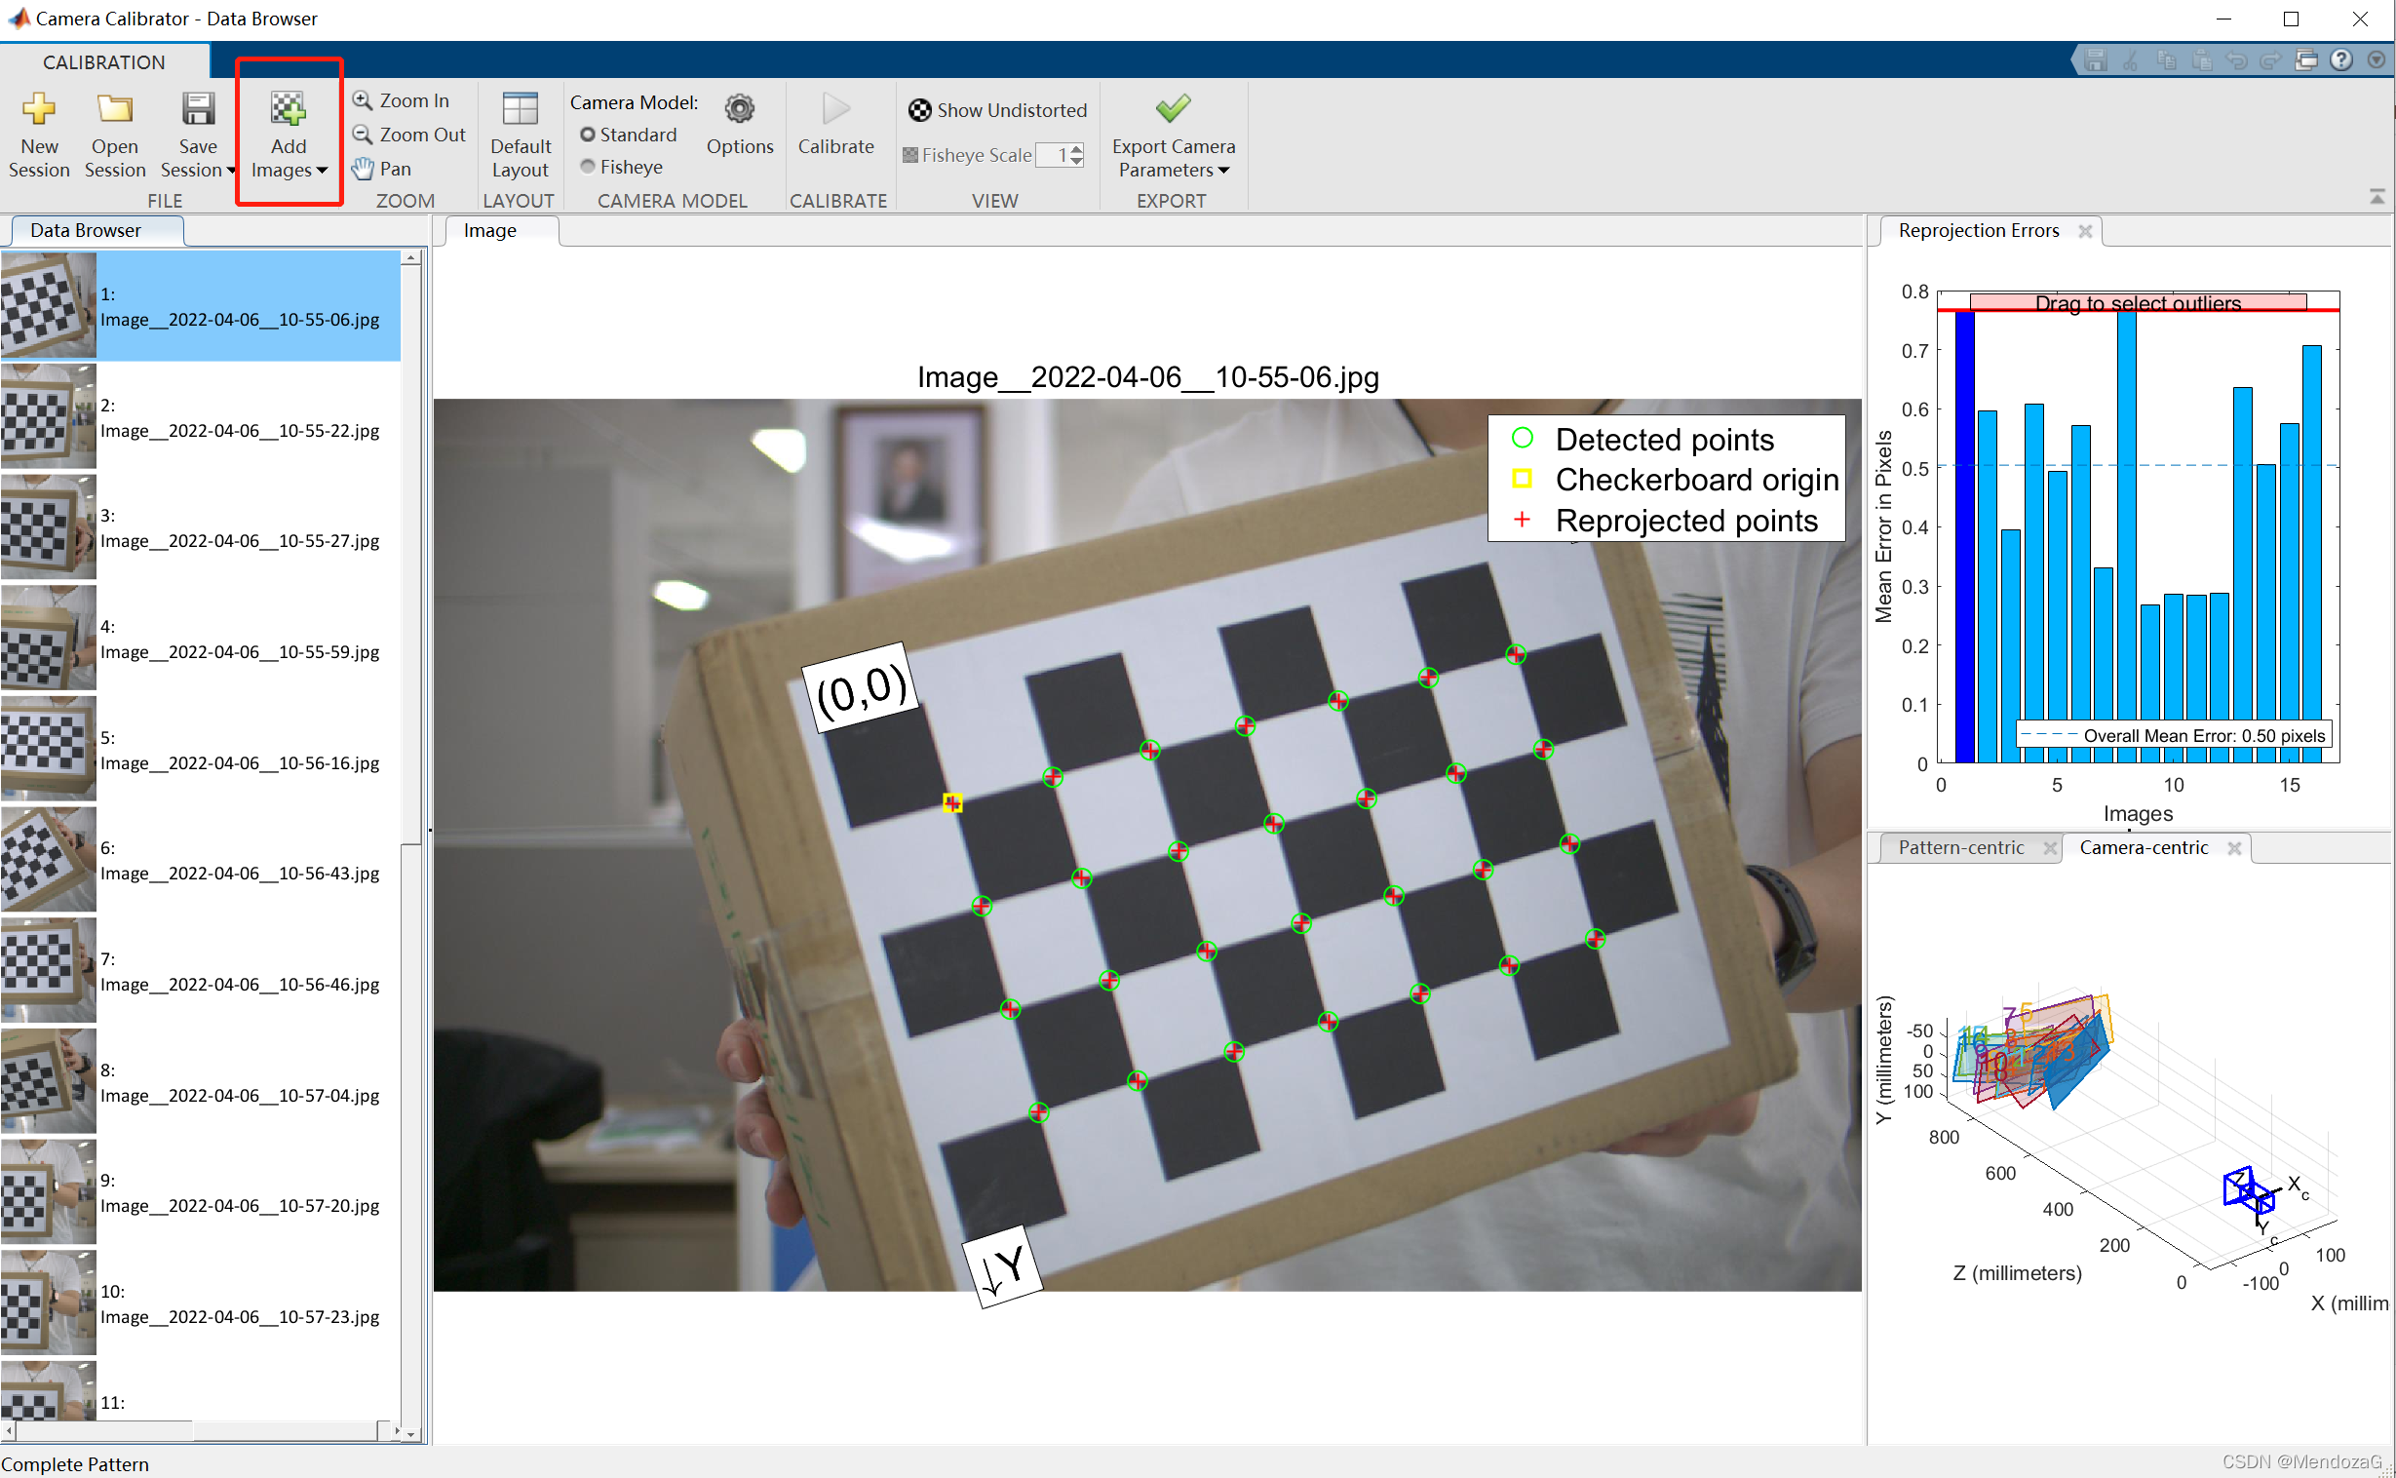Close the Camera-centric tab
2396x1478 pixels.
[2234, 848]
